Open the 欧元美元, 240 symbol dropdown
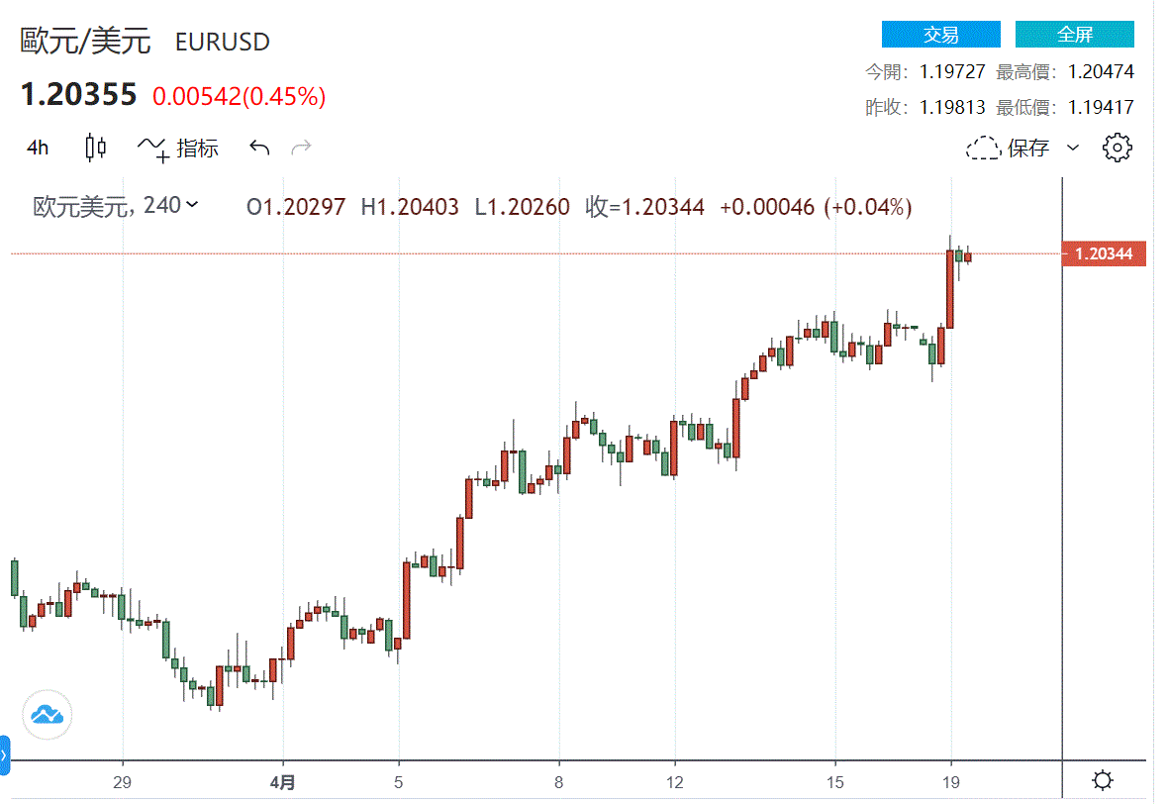The width and height of the screenshot is (1167, 804). (x=116, y=206)
